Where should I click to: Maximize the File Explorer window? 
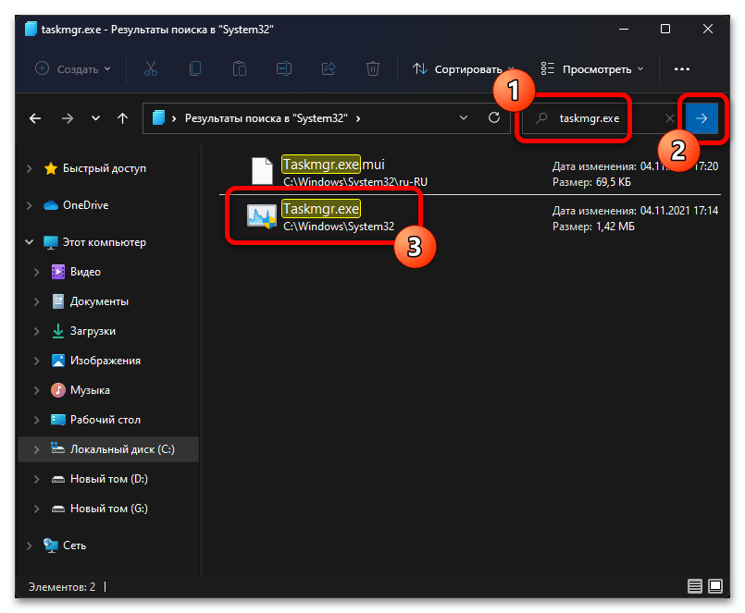pyautogui.click(x=665, y=29)
